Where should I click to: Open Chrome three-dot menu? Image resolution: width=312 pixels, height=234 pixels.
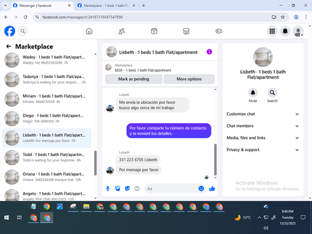click(x=306, y=17)
